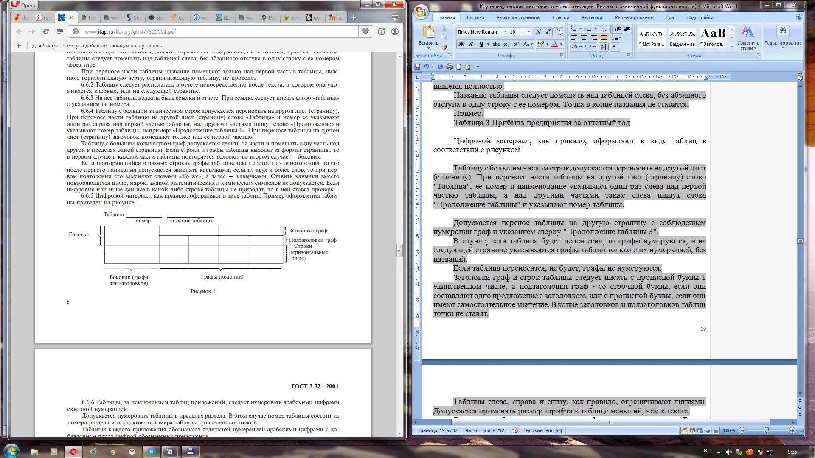This screenshot has width=815, height=458.
Task: Click the Opera address bar URL
Action: pos(130,31)
